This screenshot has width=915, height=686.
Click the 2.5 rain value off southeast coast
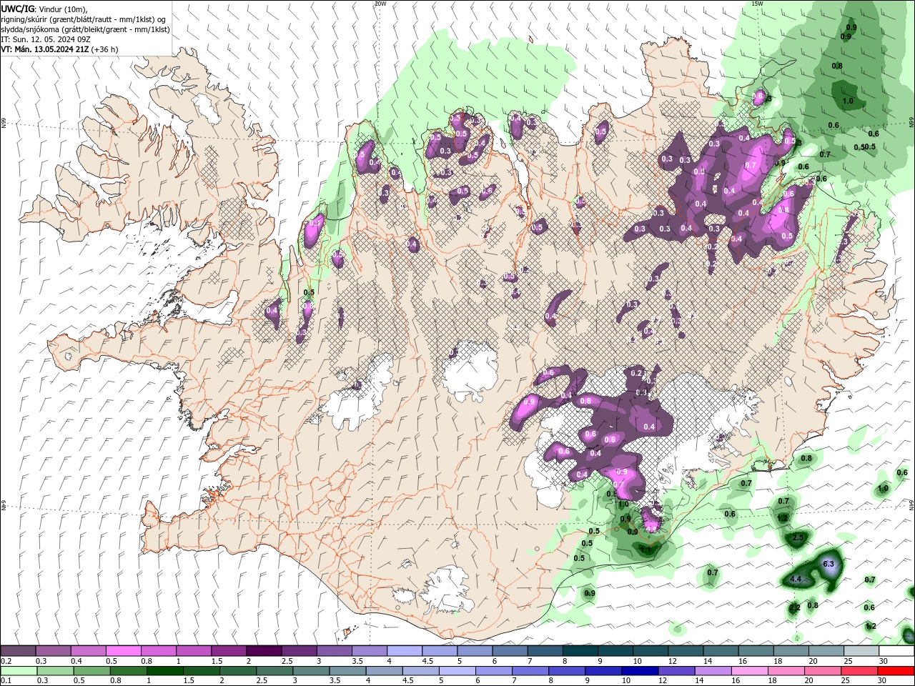(x=798, y=537)
